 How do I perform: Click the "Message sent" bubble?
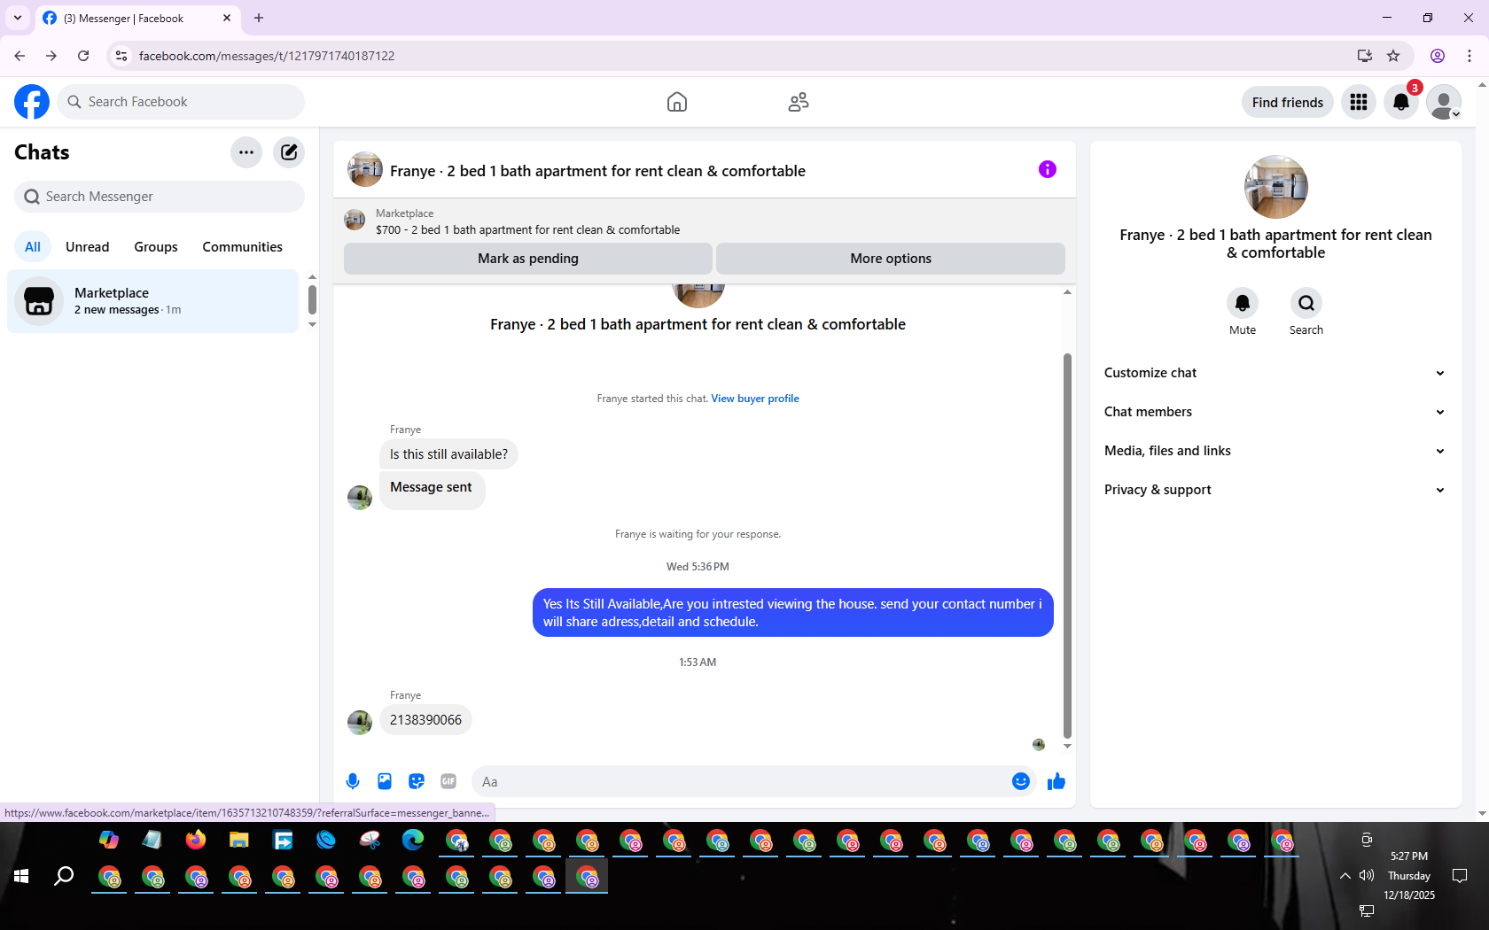[432, 490]
